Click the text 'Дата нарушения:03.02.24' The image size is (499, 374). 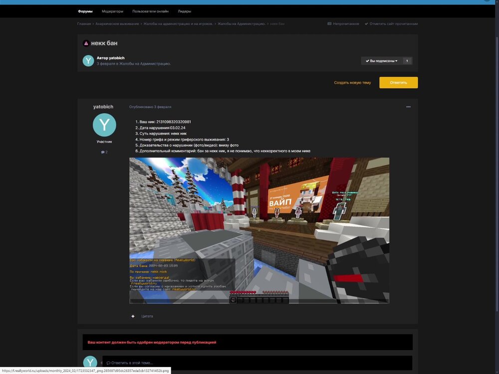[x=162, y=128]
